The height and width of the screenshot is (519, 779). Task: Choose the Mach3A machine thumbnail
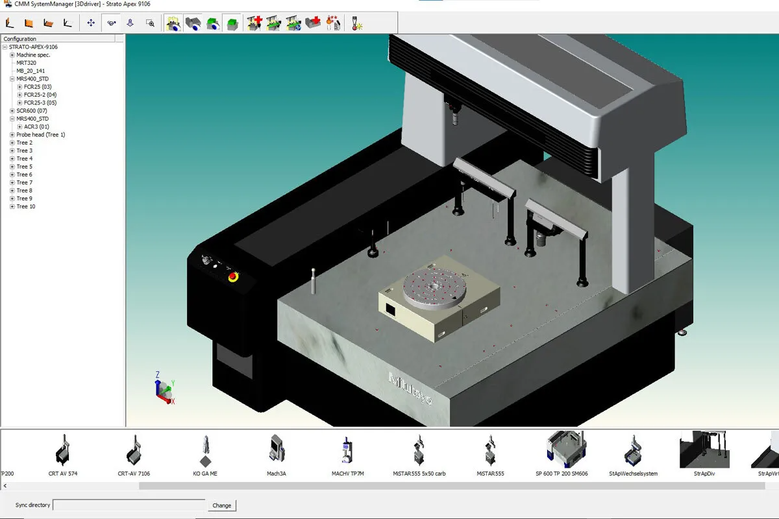click(x=276, y=451)
